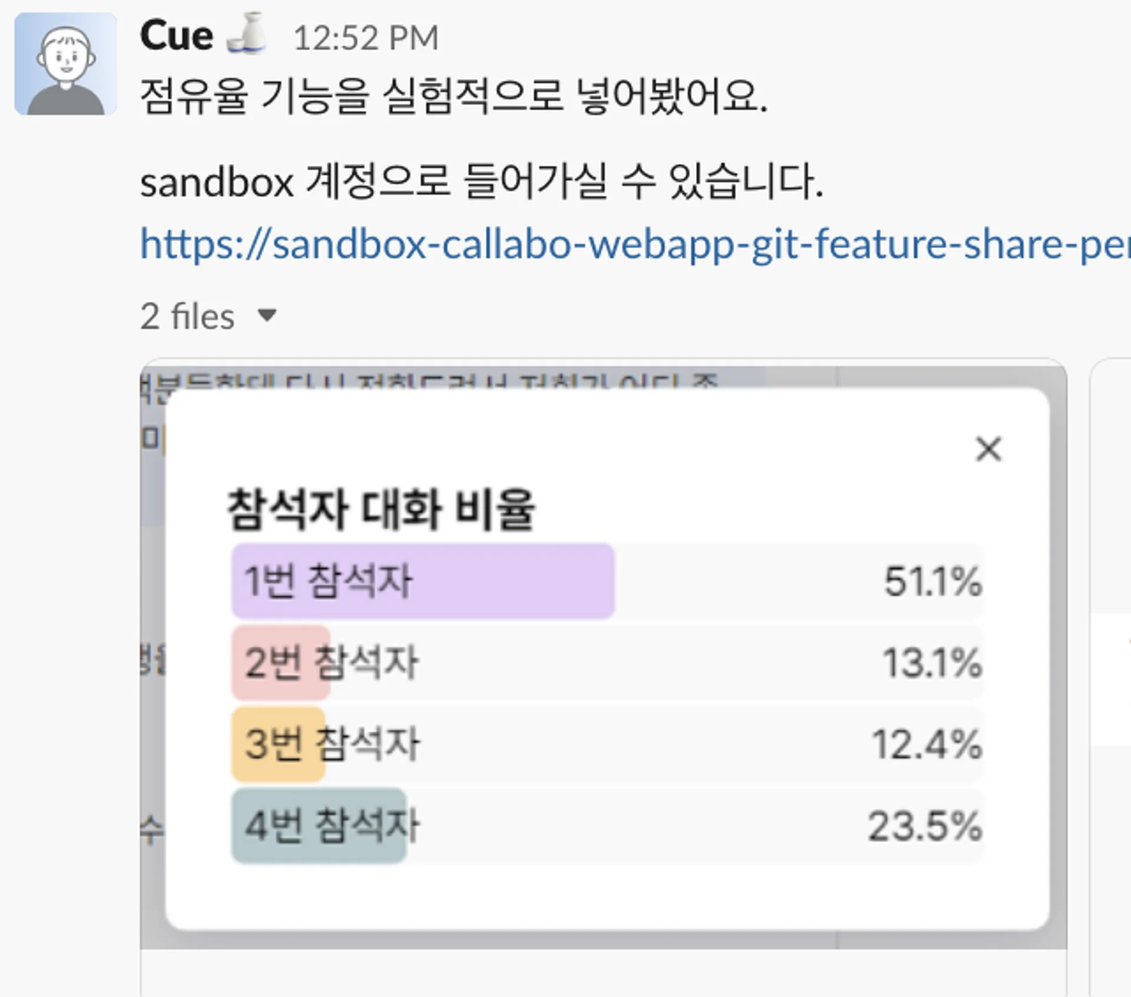The height and width of the screenshot is (997, 1131).
Task: Click the "2 files" label
Action: (x=187, y=316)
